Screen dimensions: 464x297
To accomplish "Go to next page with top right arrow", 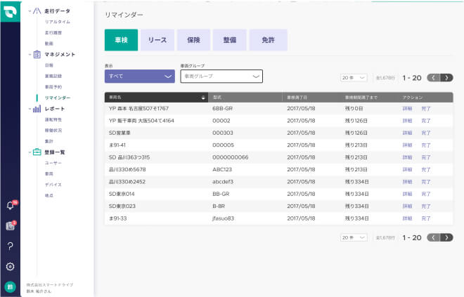I will [447, 77].
